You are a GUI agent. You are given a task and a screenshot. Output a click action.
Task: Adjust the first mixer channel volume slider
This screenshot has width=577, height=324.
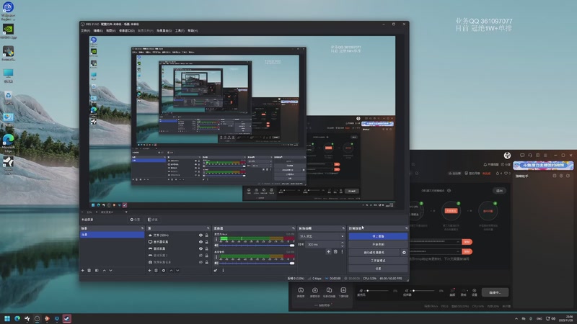click(257, 245)
